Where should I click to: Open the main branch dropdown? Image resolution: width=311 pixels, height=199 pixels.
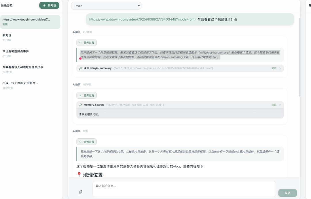tap(106, 6)
